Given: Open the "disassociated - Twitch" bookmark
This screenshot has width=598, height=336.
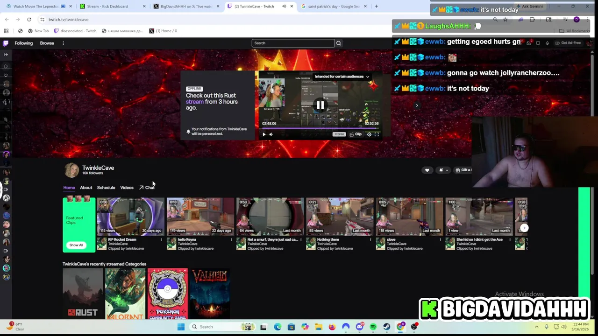Looking at the screenshot, I should tap(75, 31).
